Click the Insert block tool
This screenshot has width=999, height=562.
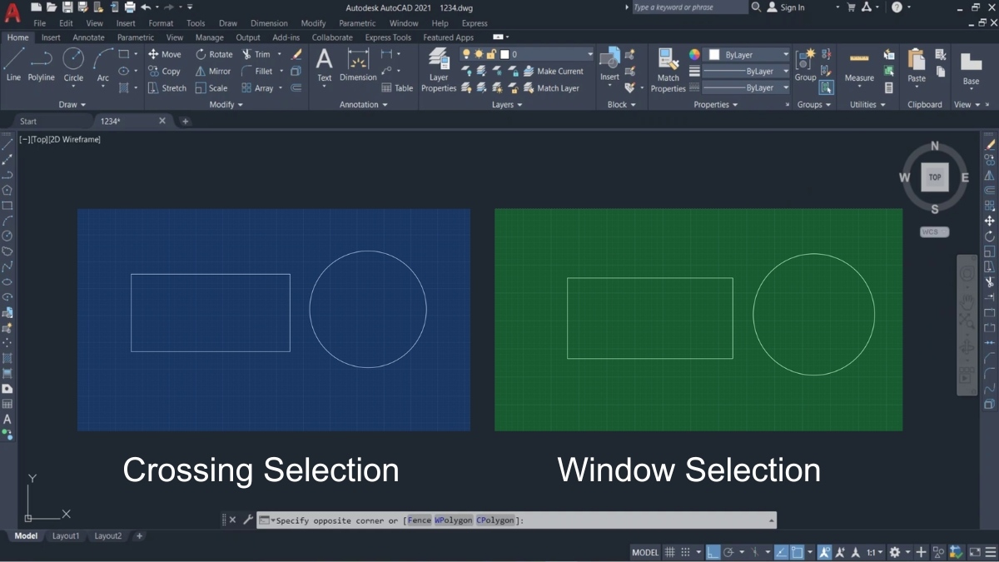pos(610,65)
